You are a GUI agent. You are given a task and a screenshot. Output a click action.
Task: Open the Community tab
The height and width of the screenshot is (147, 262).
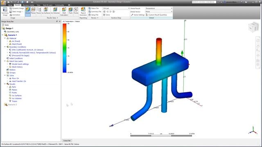pyautogui.click(x=59, y=5)
